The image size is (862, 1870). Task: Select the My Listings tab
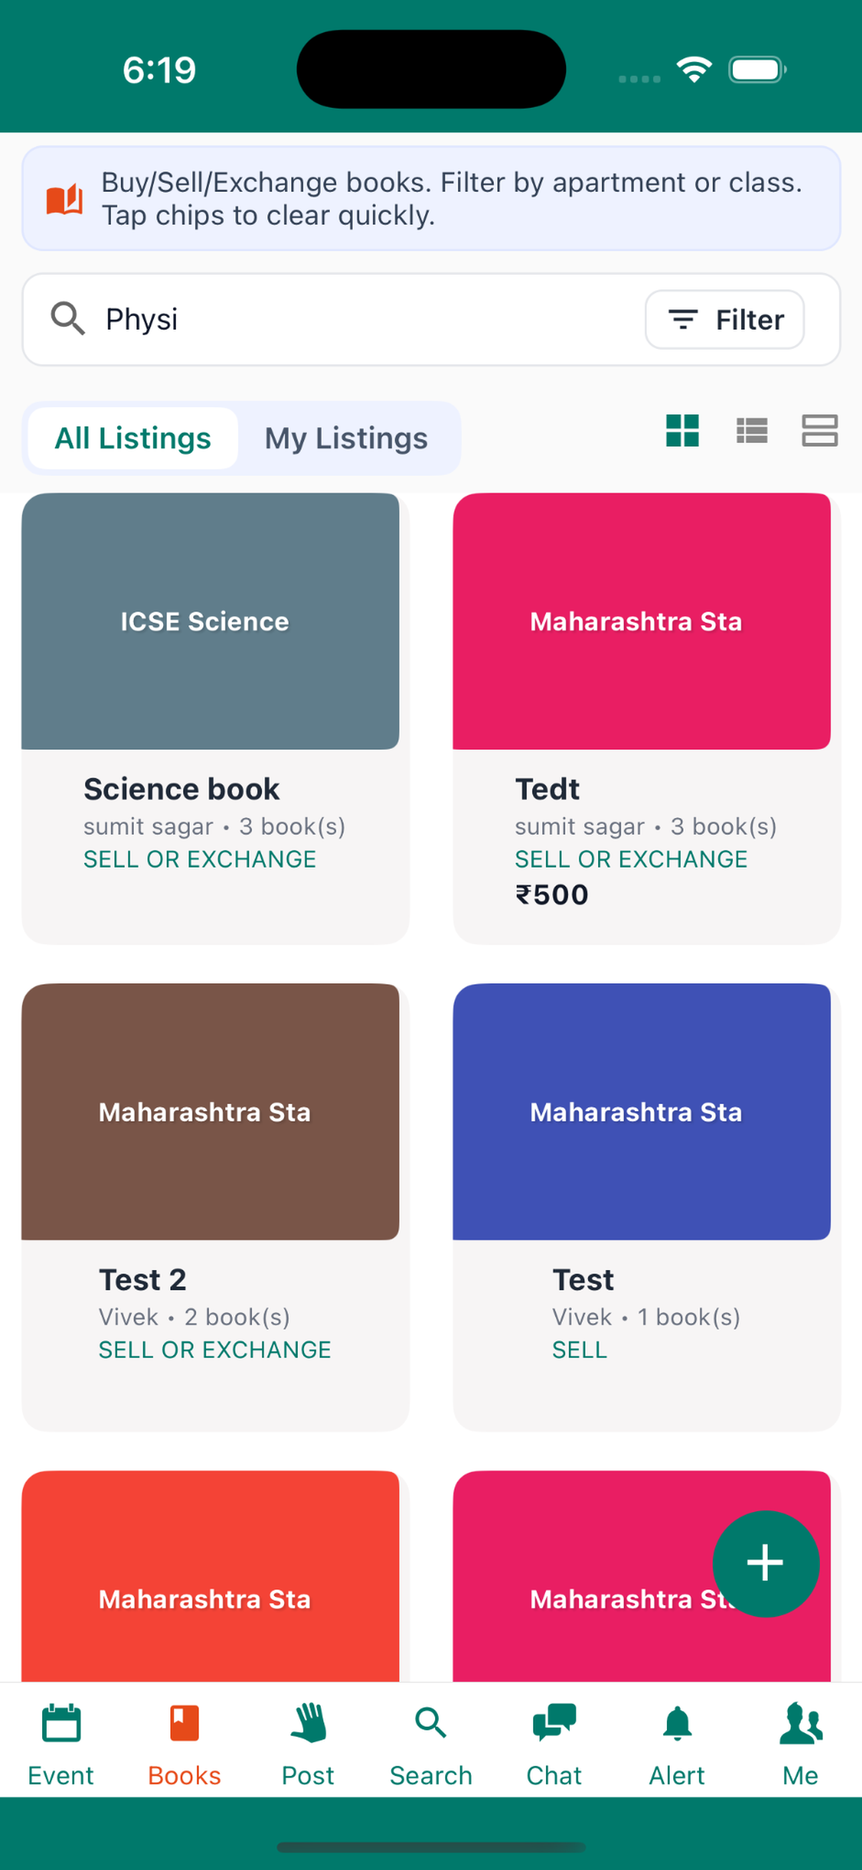pyautogui.click(x=346, y=439)
